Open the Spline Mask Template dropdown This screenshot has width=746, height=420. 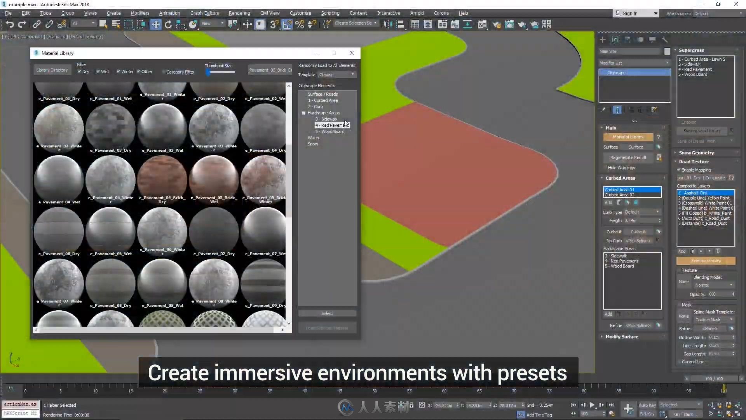point(714,320)
